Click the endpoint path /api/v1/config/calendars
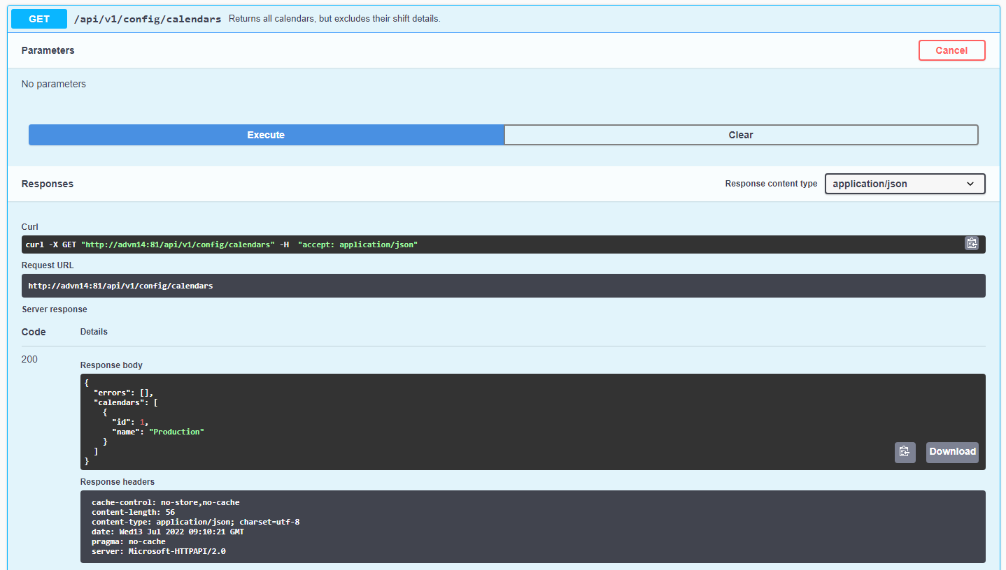 (147, 18)
